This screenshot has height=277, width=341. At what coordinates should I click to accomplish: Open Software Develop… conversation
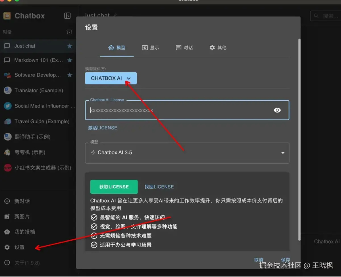click(x=38, y=75)
